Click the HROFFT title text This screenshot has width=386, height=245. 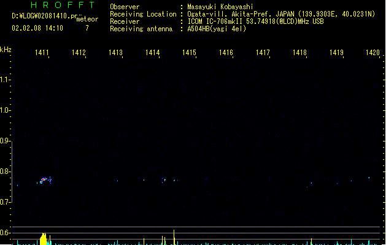[x=63, y=5]
